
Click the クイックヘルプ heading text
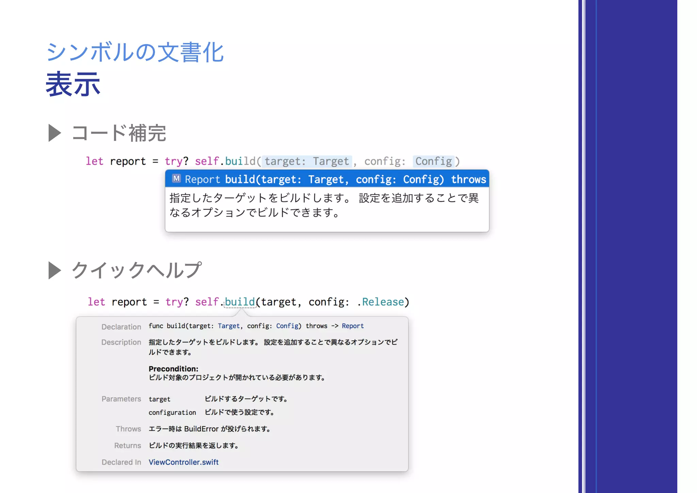click(x=136, y=270)
